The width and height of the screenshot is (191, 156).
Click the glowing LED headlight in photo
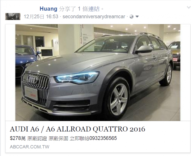click(77, 78)
